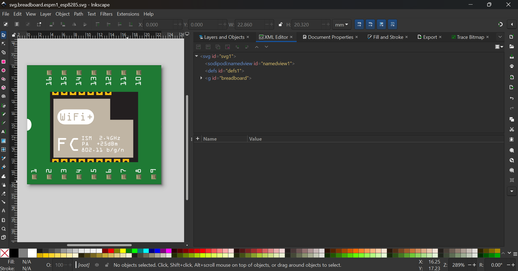Viewport: 518px width, 271px height.
Task: Open the mm units dropdown
Action: (x=341, y=25)
